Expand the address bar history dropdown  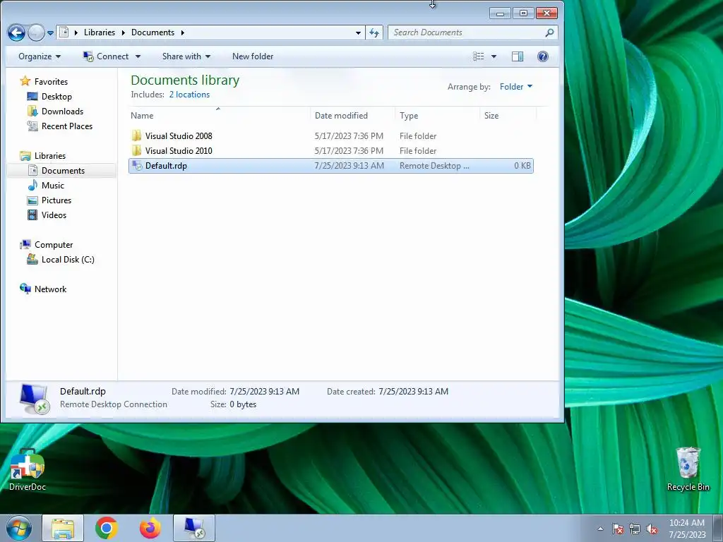[358, 32]
